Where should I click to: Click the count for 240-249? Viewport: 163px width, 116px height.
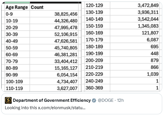pyautogui.click(x=135, y=81)
